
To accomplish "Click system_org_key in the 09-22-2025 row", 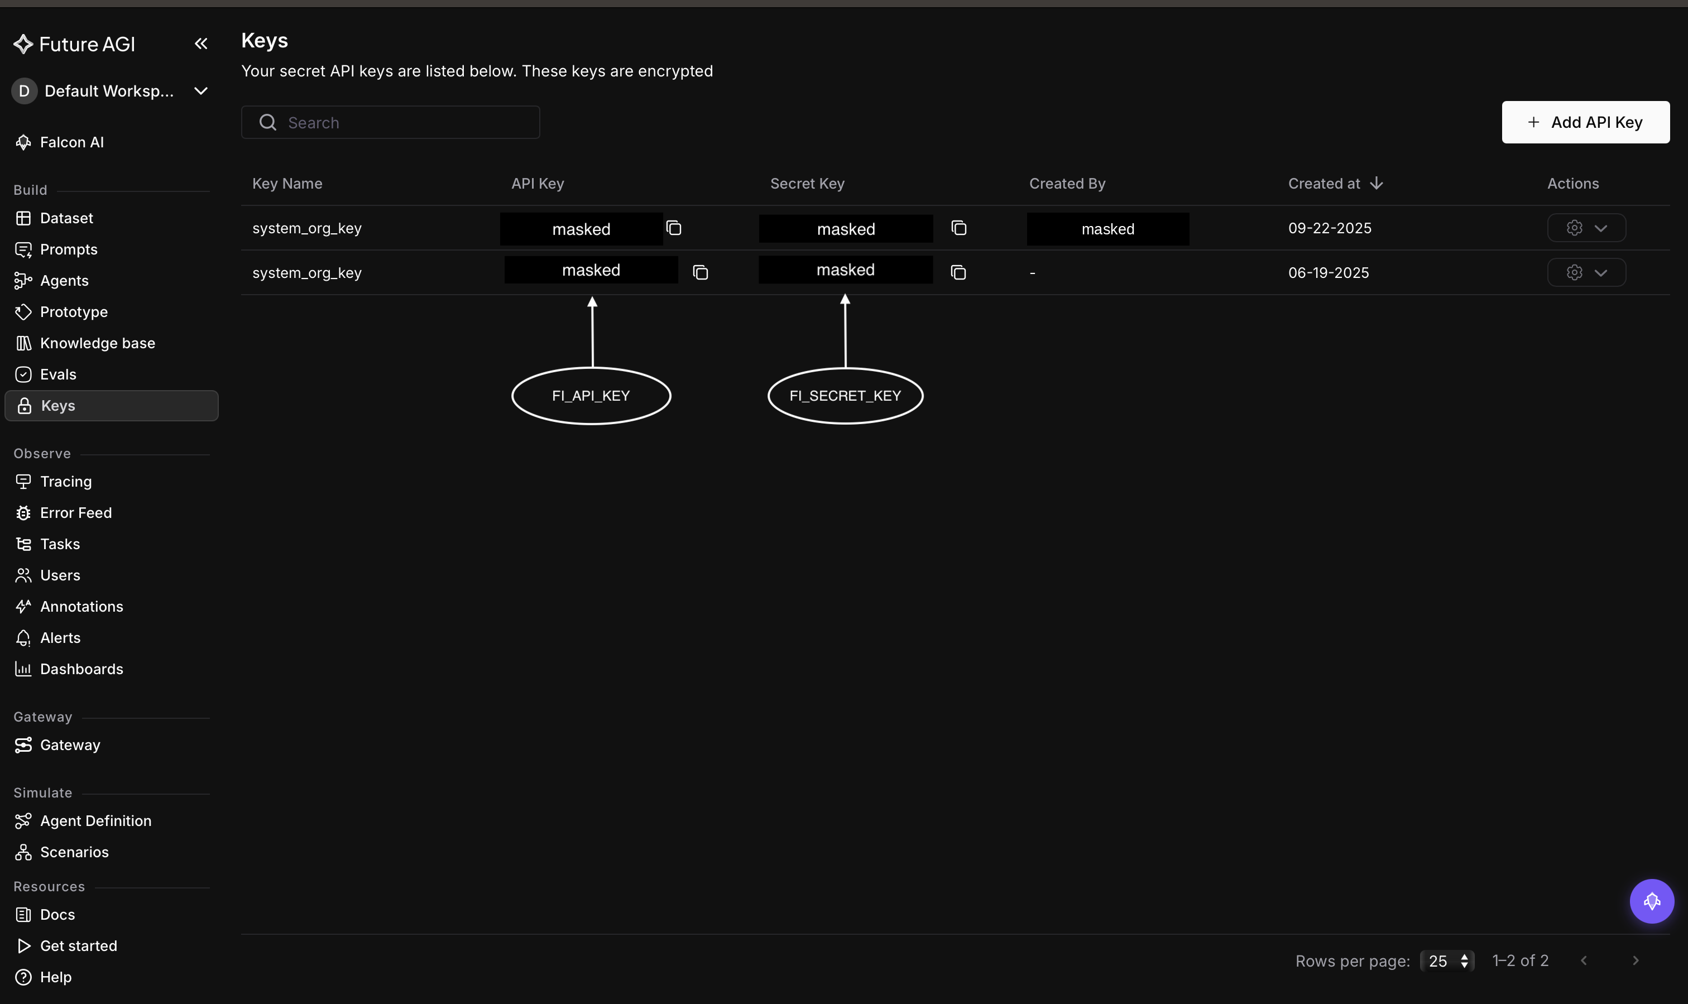I will tap(307, 228).
